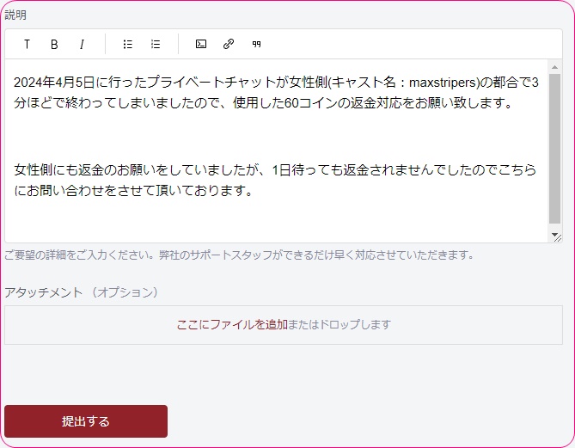This screenshot has height=448, width=575.
Task: Insert a numbered list
Action: (156, 44)
